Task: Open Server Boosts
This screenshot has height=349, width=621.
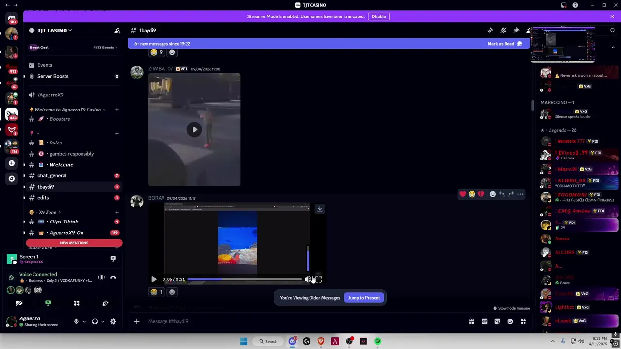Action: 73,76
